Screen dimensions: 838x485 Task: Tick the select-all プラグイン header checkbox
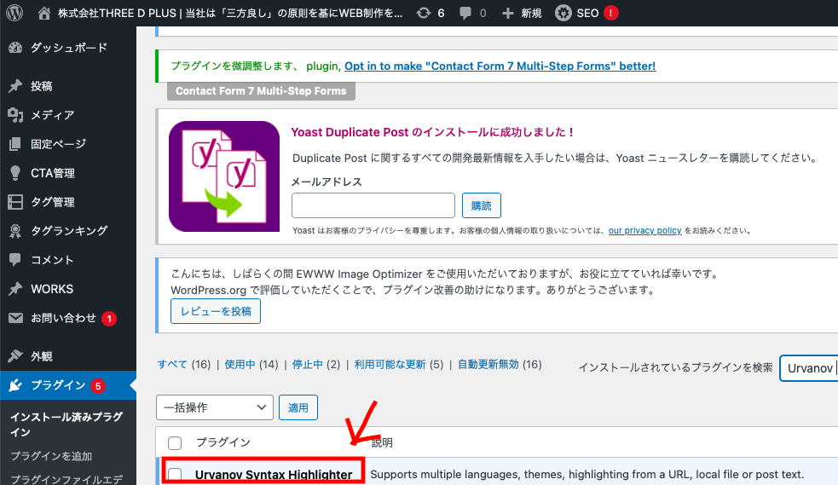tap(175, 442)
